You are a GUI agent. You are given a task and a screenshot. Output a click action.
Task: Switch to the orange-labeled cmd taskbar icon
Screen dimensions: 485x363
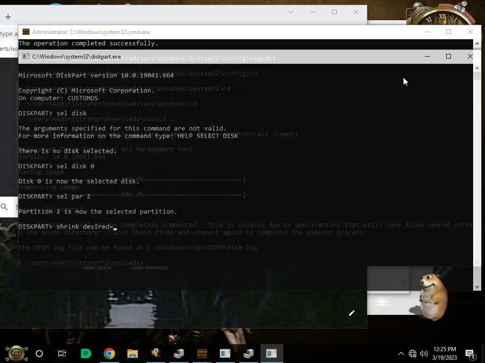click(x=202, y=354)
